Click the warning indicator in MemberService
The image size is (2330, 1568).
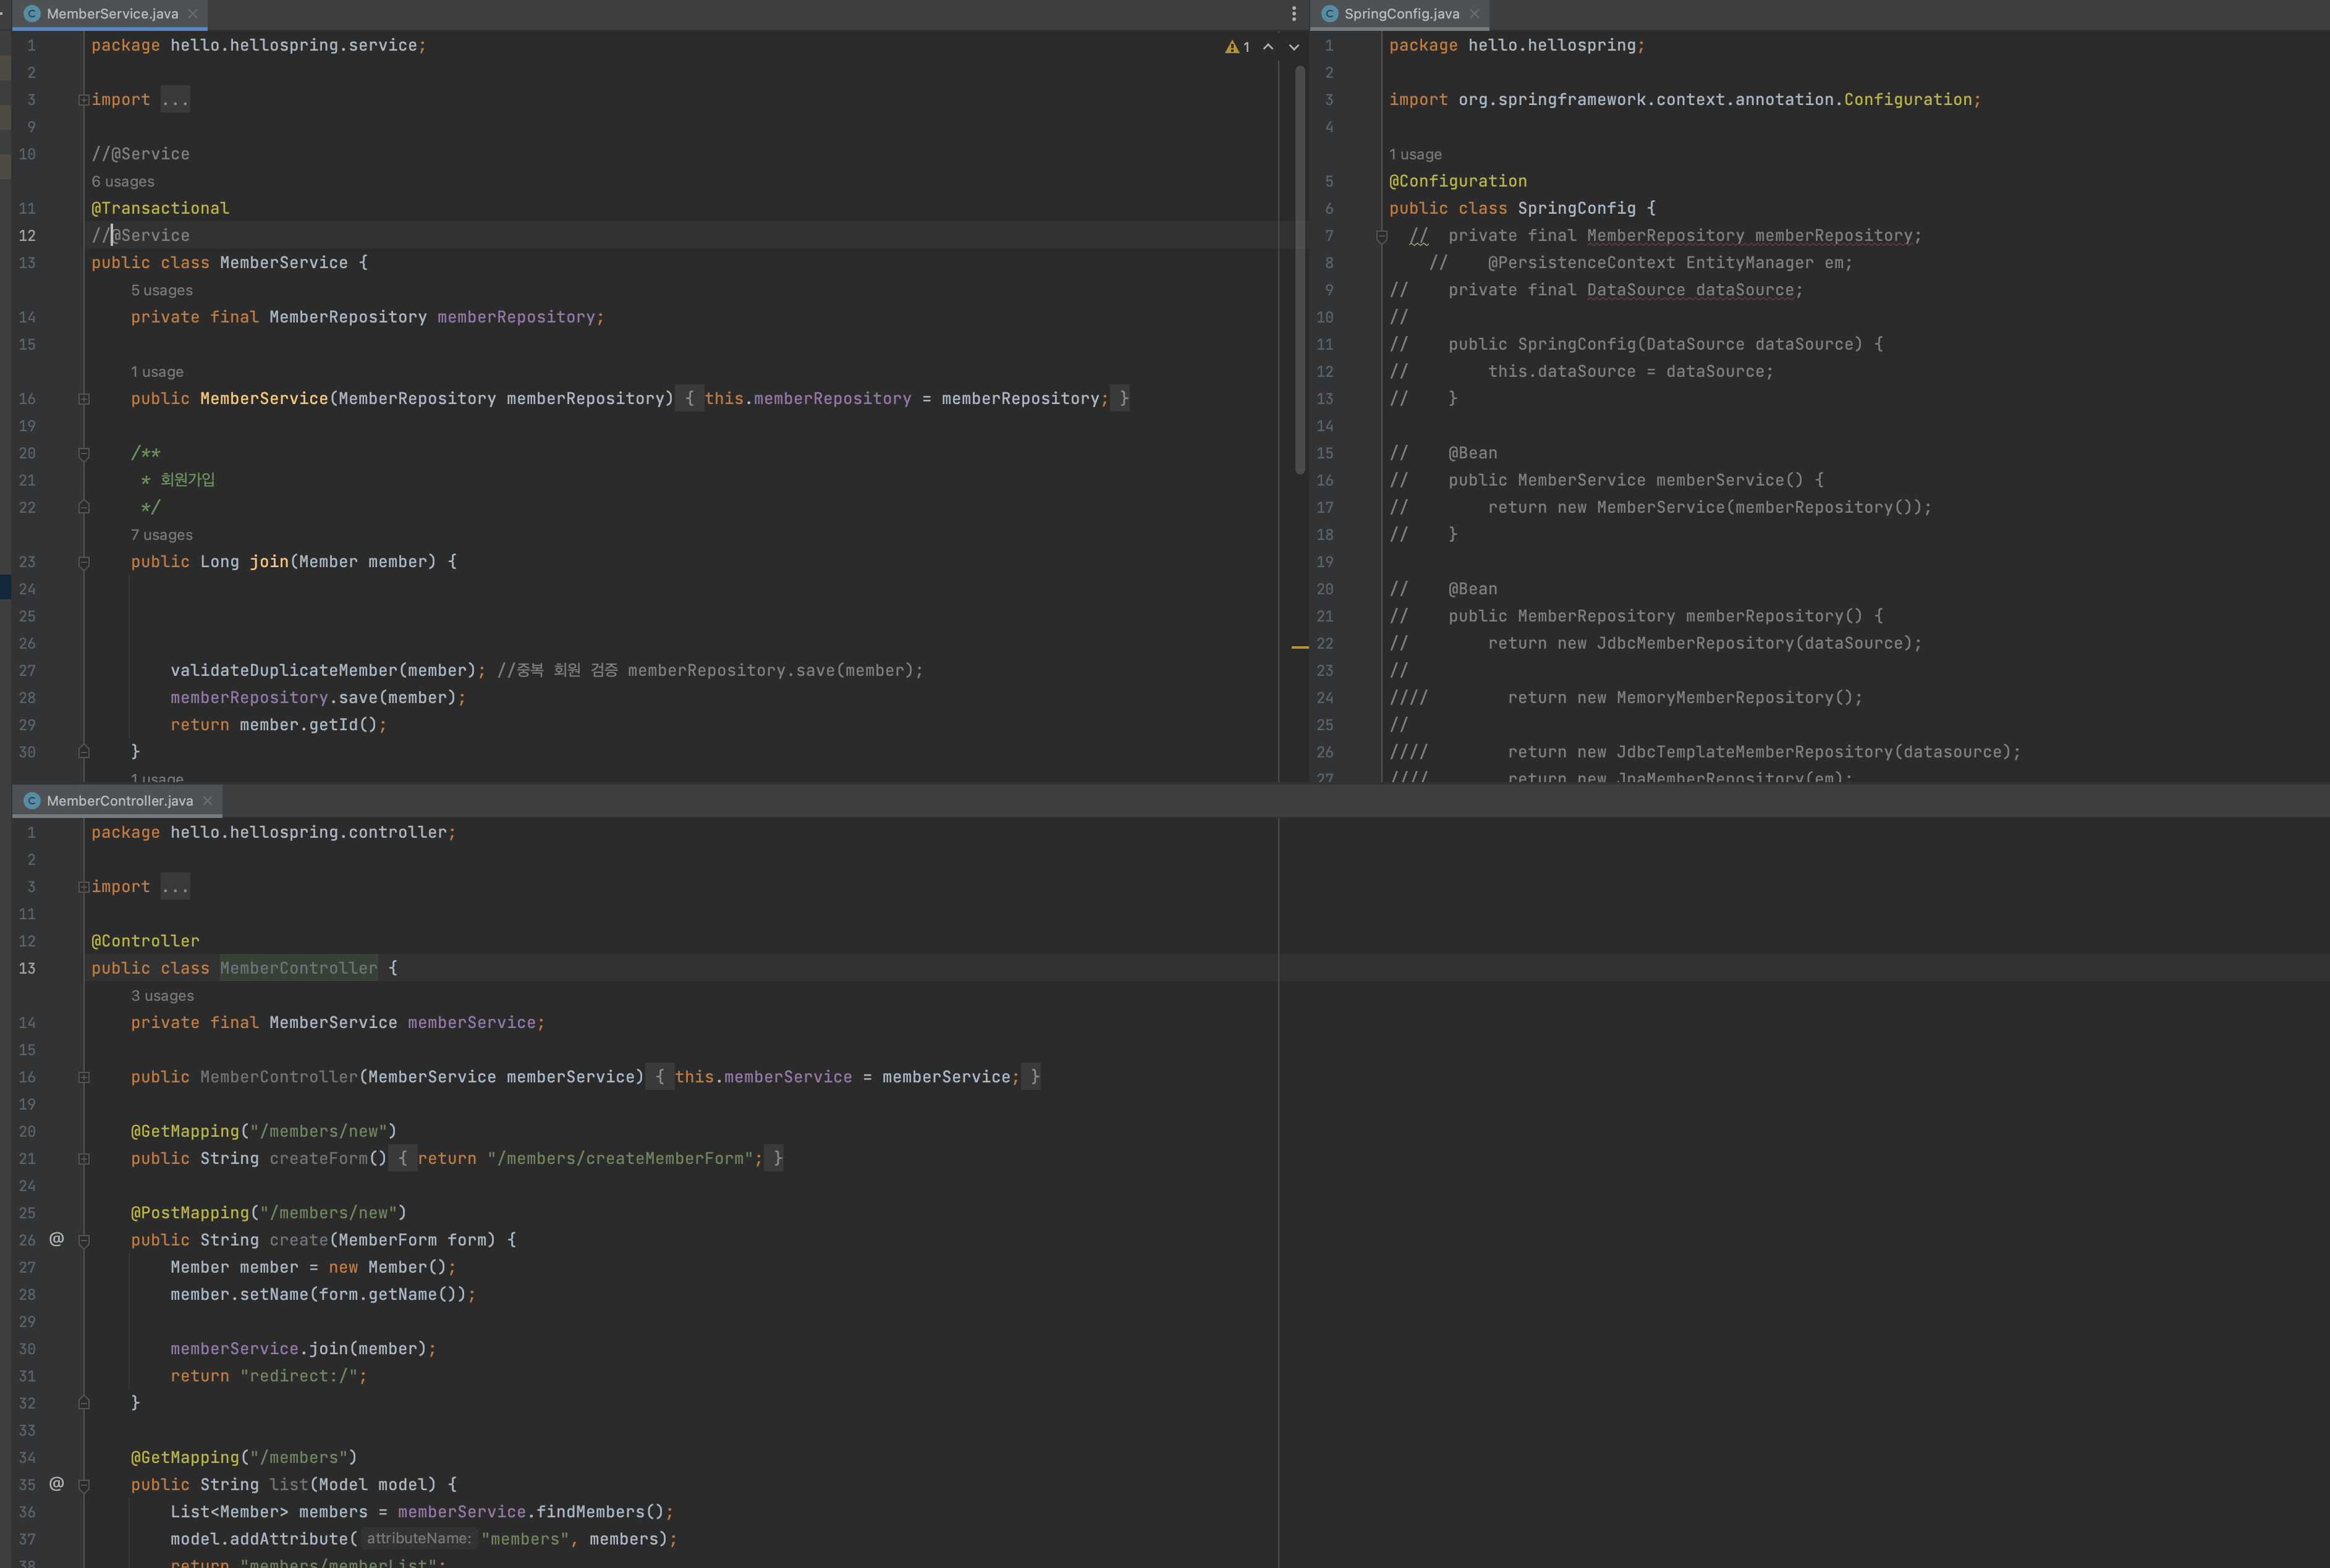click(1237, 47)
